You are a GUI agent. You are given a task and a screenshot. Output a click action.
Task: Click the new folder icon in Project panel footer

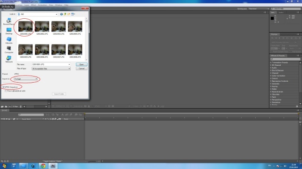point(6,107)
